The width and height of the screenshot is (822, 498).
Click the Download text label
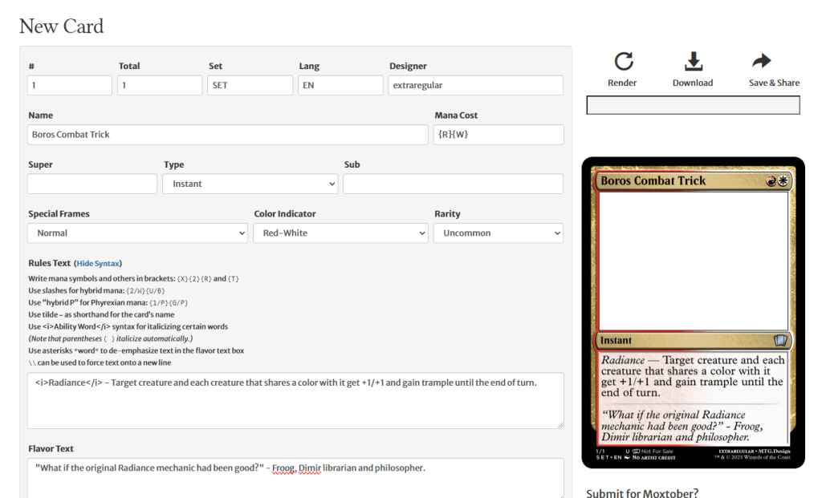pos(693,83)
